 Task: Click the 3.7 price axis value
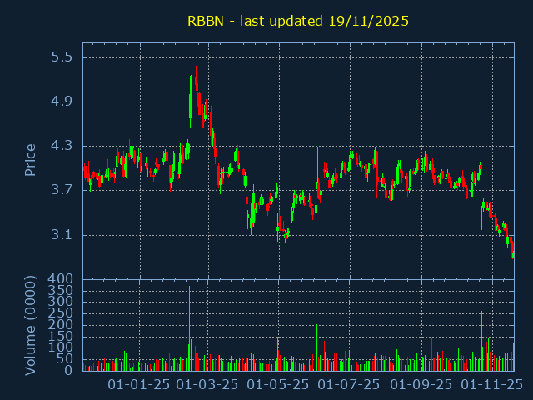pos(62,190)
